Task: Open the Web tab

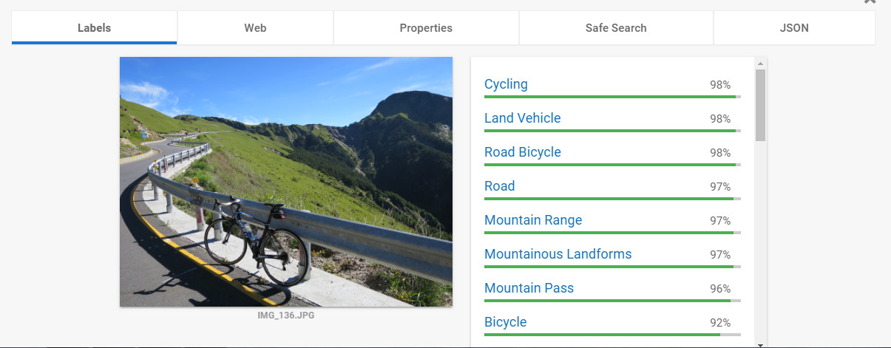Action: click(x=255, y=28)
